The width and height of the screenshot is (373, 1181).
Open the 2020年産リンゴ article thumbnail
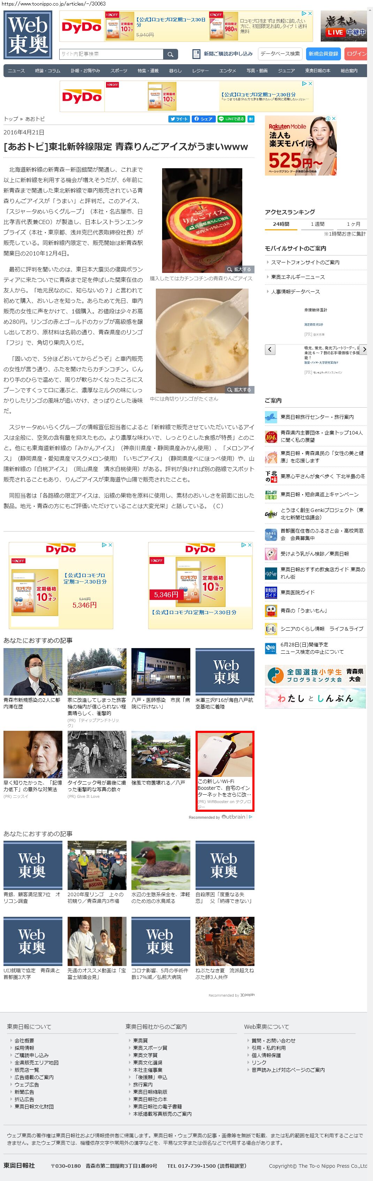(97, 866)
